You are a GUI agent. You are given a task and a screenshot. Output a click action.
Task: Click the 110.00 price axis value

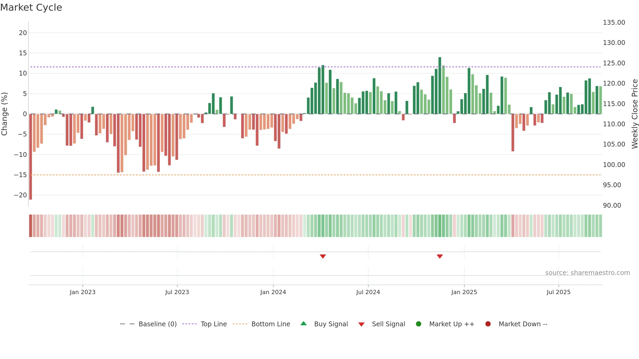[x=614, y=124]
